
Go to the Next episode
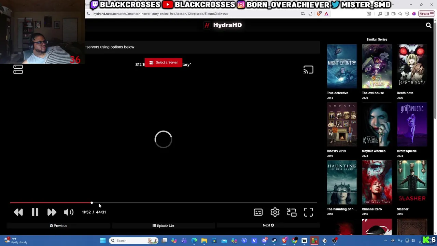point(268,225)
